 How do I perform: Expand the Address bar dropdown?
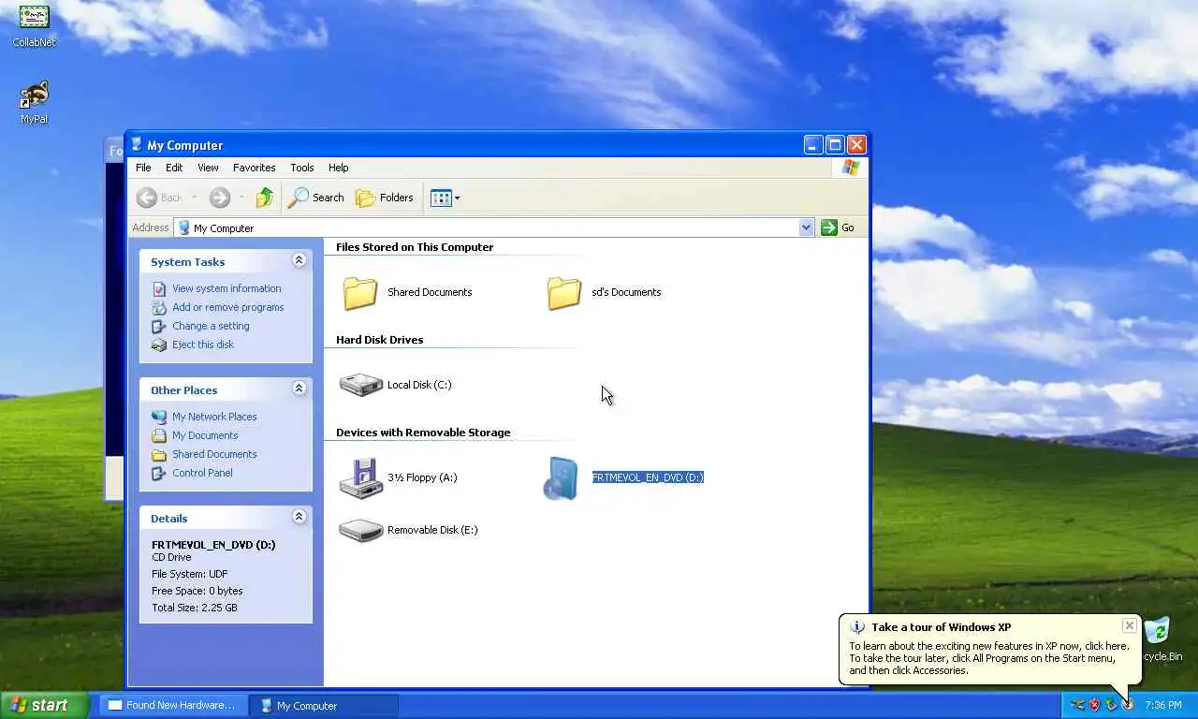click(x=806, y=227)
